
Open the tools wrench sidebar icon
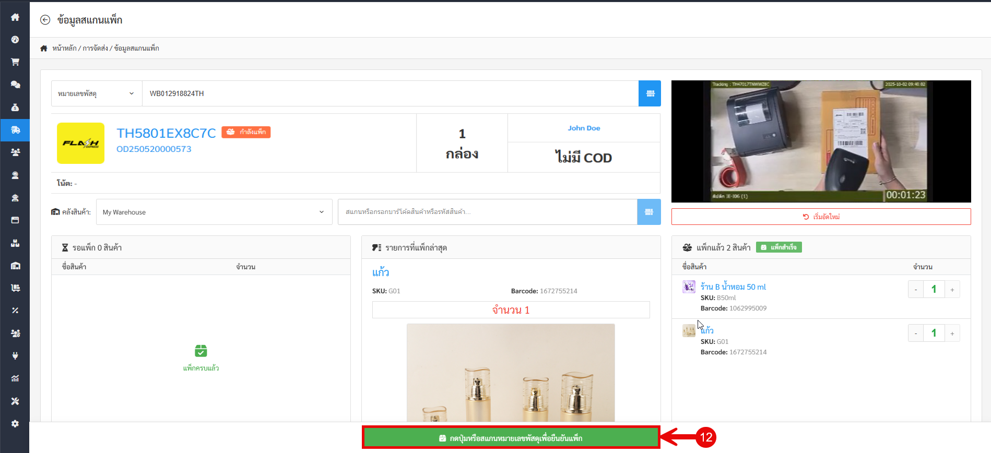pyautogui.click(x=15, y=401)
